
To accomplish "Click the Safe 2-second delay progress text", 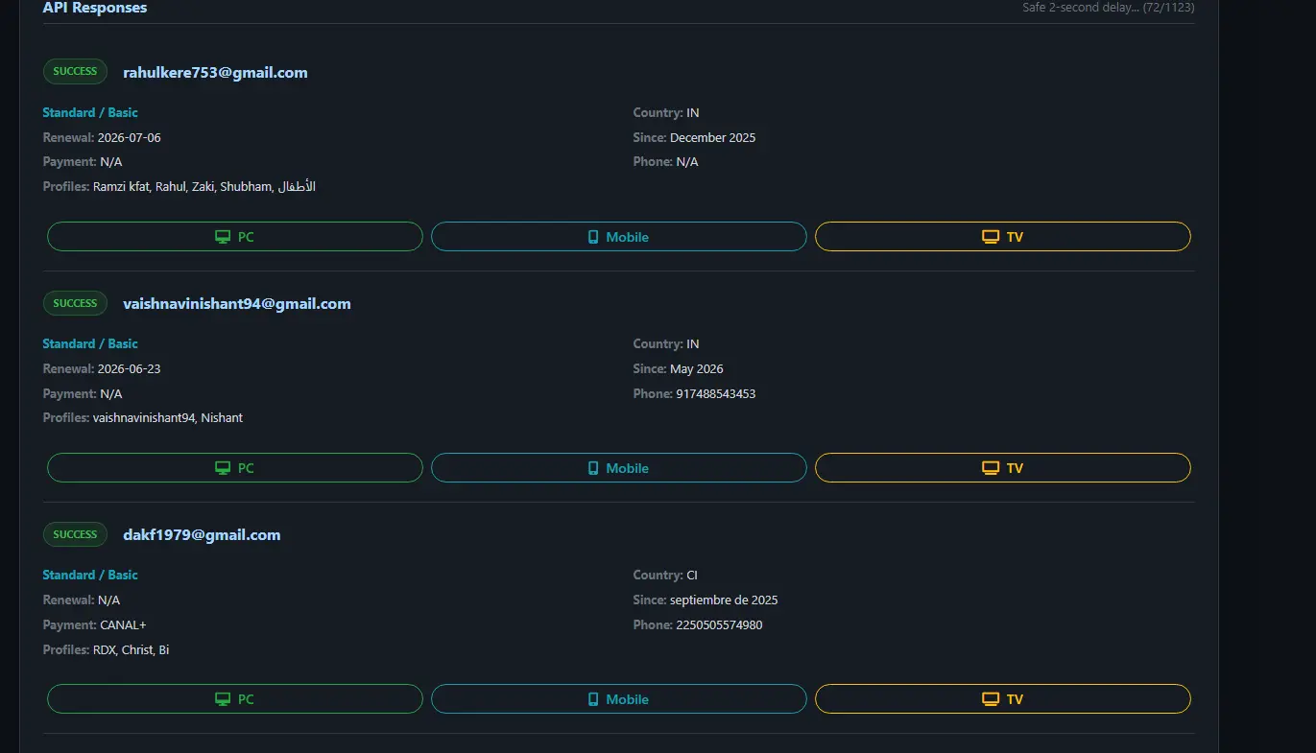I will click(1108, 8).
